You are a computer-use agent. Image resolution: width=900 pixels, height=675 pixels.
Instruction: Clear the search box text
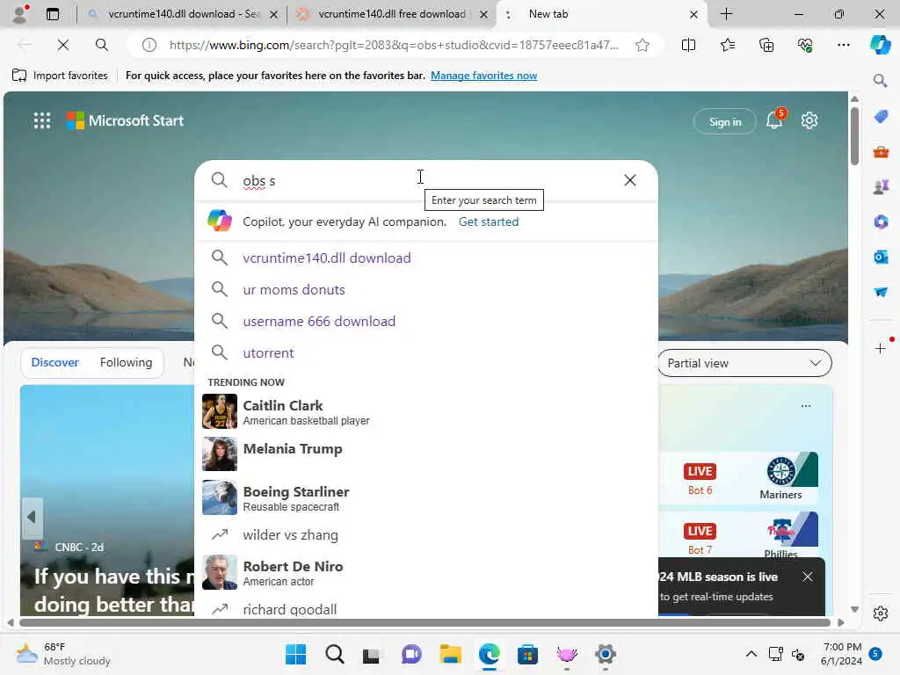[629, 180]
